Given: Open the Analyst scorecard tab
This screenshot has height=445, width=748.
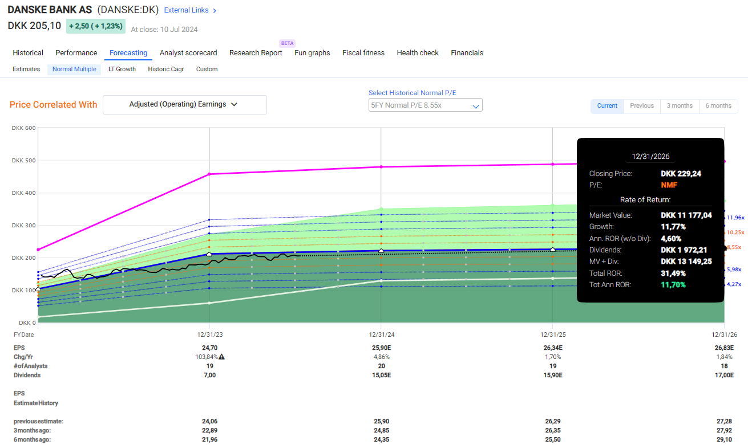Looking at the screenshot, I should (x=188, y=52).
